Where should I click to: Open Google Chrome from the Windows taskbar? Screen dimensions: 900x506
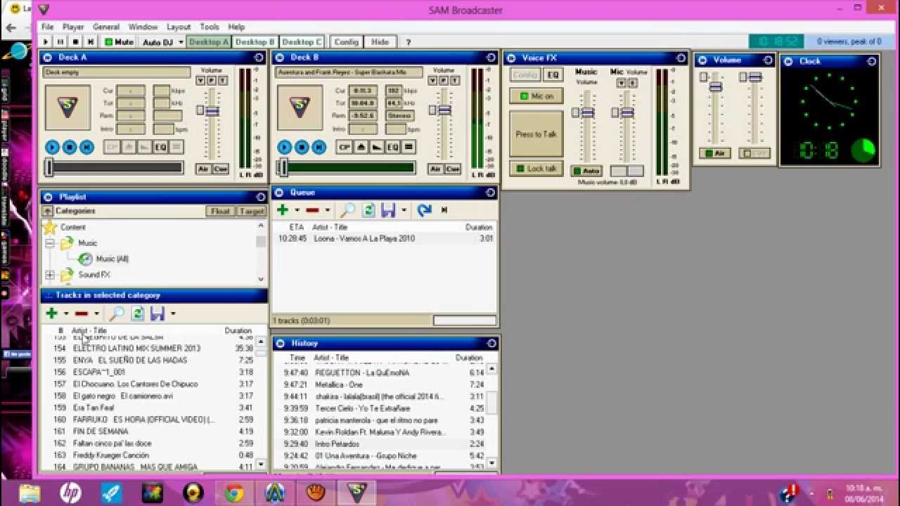click(x=234, y=493)
